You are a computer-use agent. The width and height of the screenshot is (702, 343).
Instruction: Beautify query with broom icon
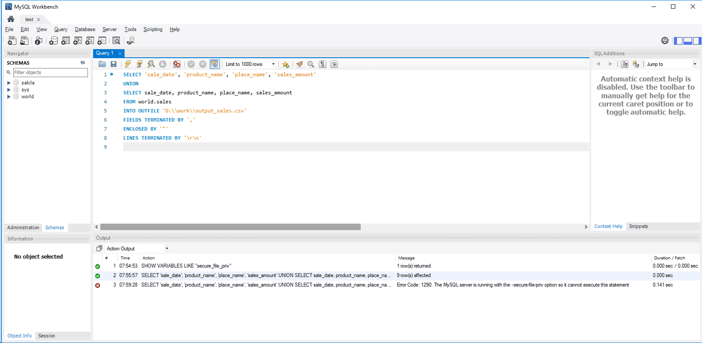[x=299, y=64]
